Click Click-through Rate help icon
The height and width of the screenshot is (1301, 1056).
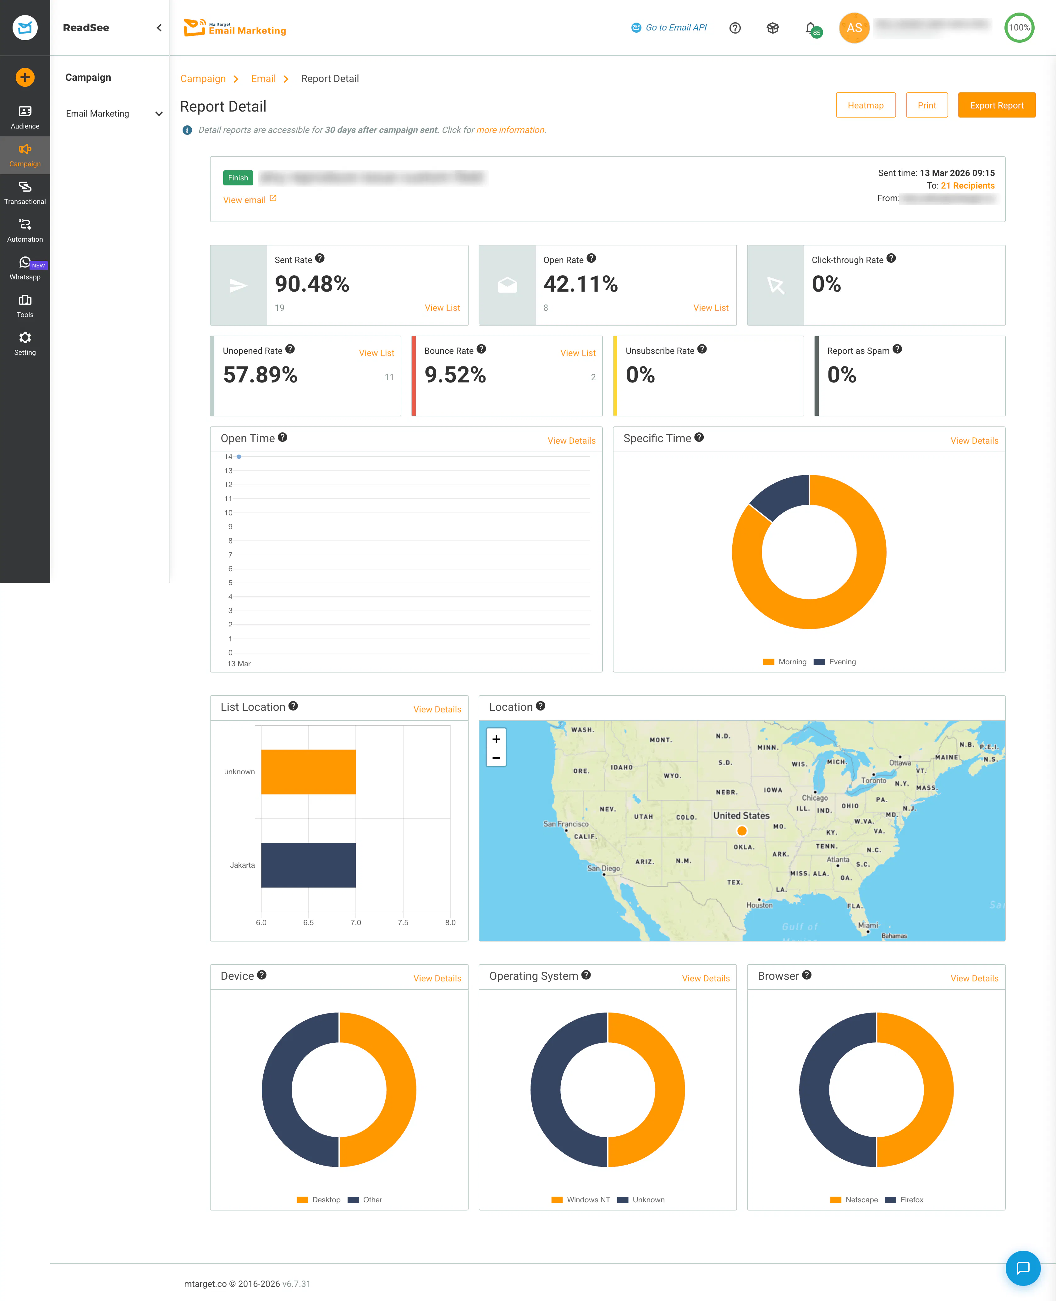[891, 259]
